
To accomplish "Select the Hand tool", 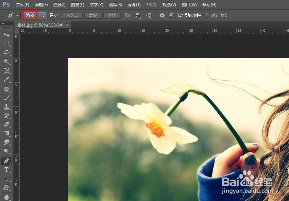I will (x=6, y=197).
